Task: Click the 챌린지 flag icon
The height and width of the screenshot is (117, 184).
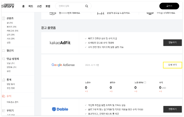Action: pyautogui.click(x=3, y=50)
